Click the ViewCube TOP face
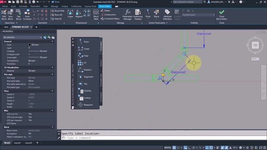Screen dimensions: 267x150 click(x=255, y=45)
